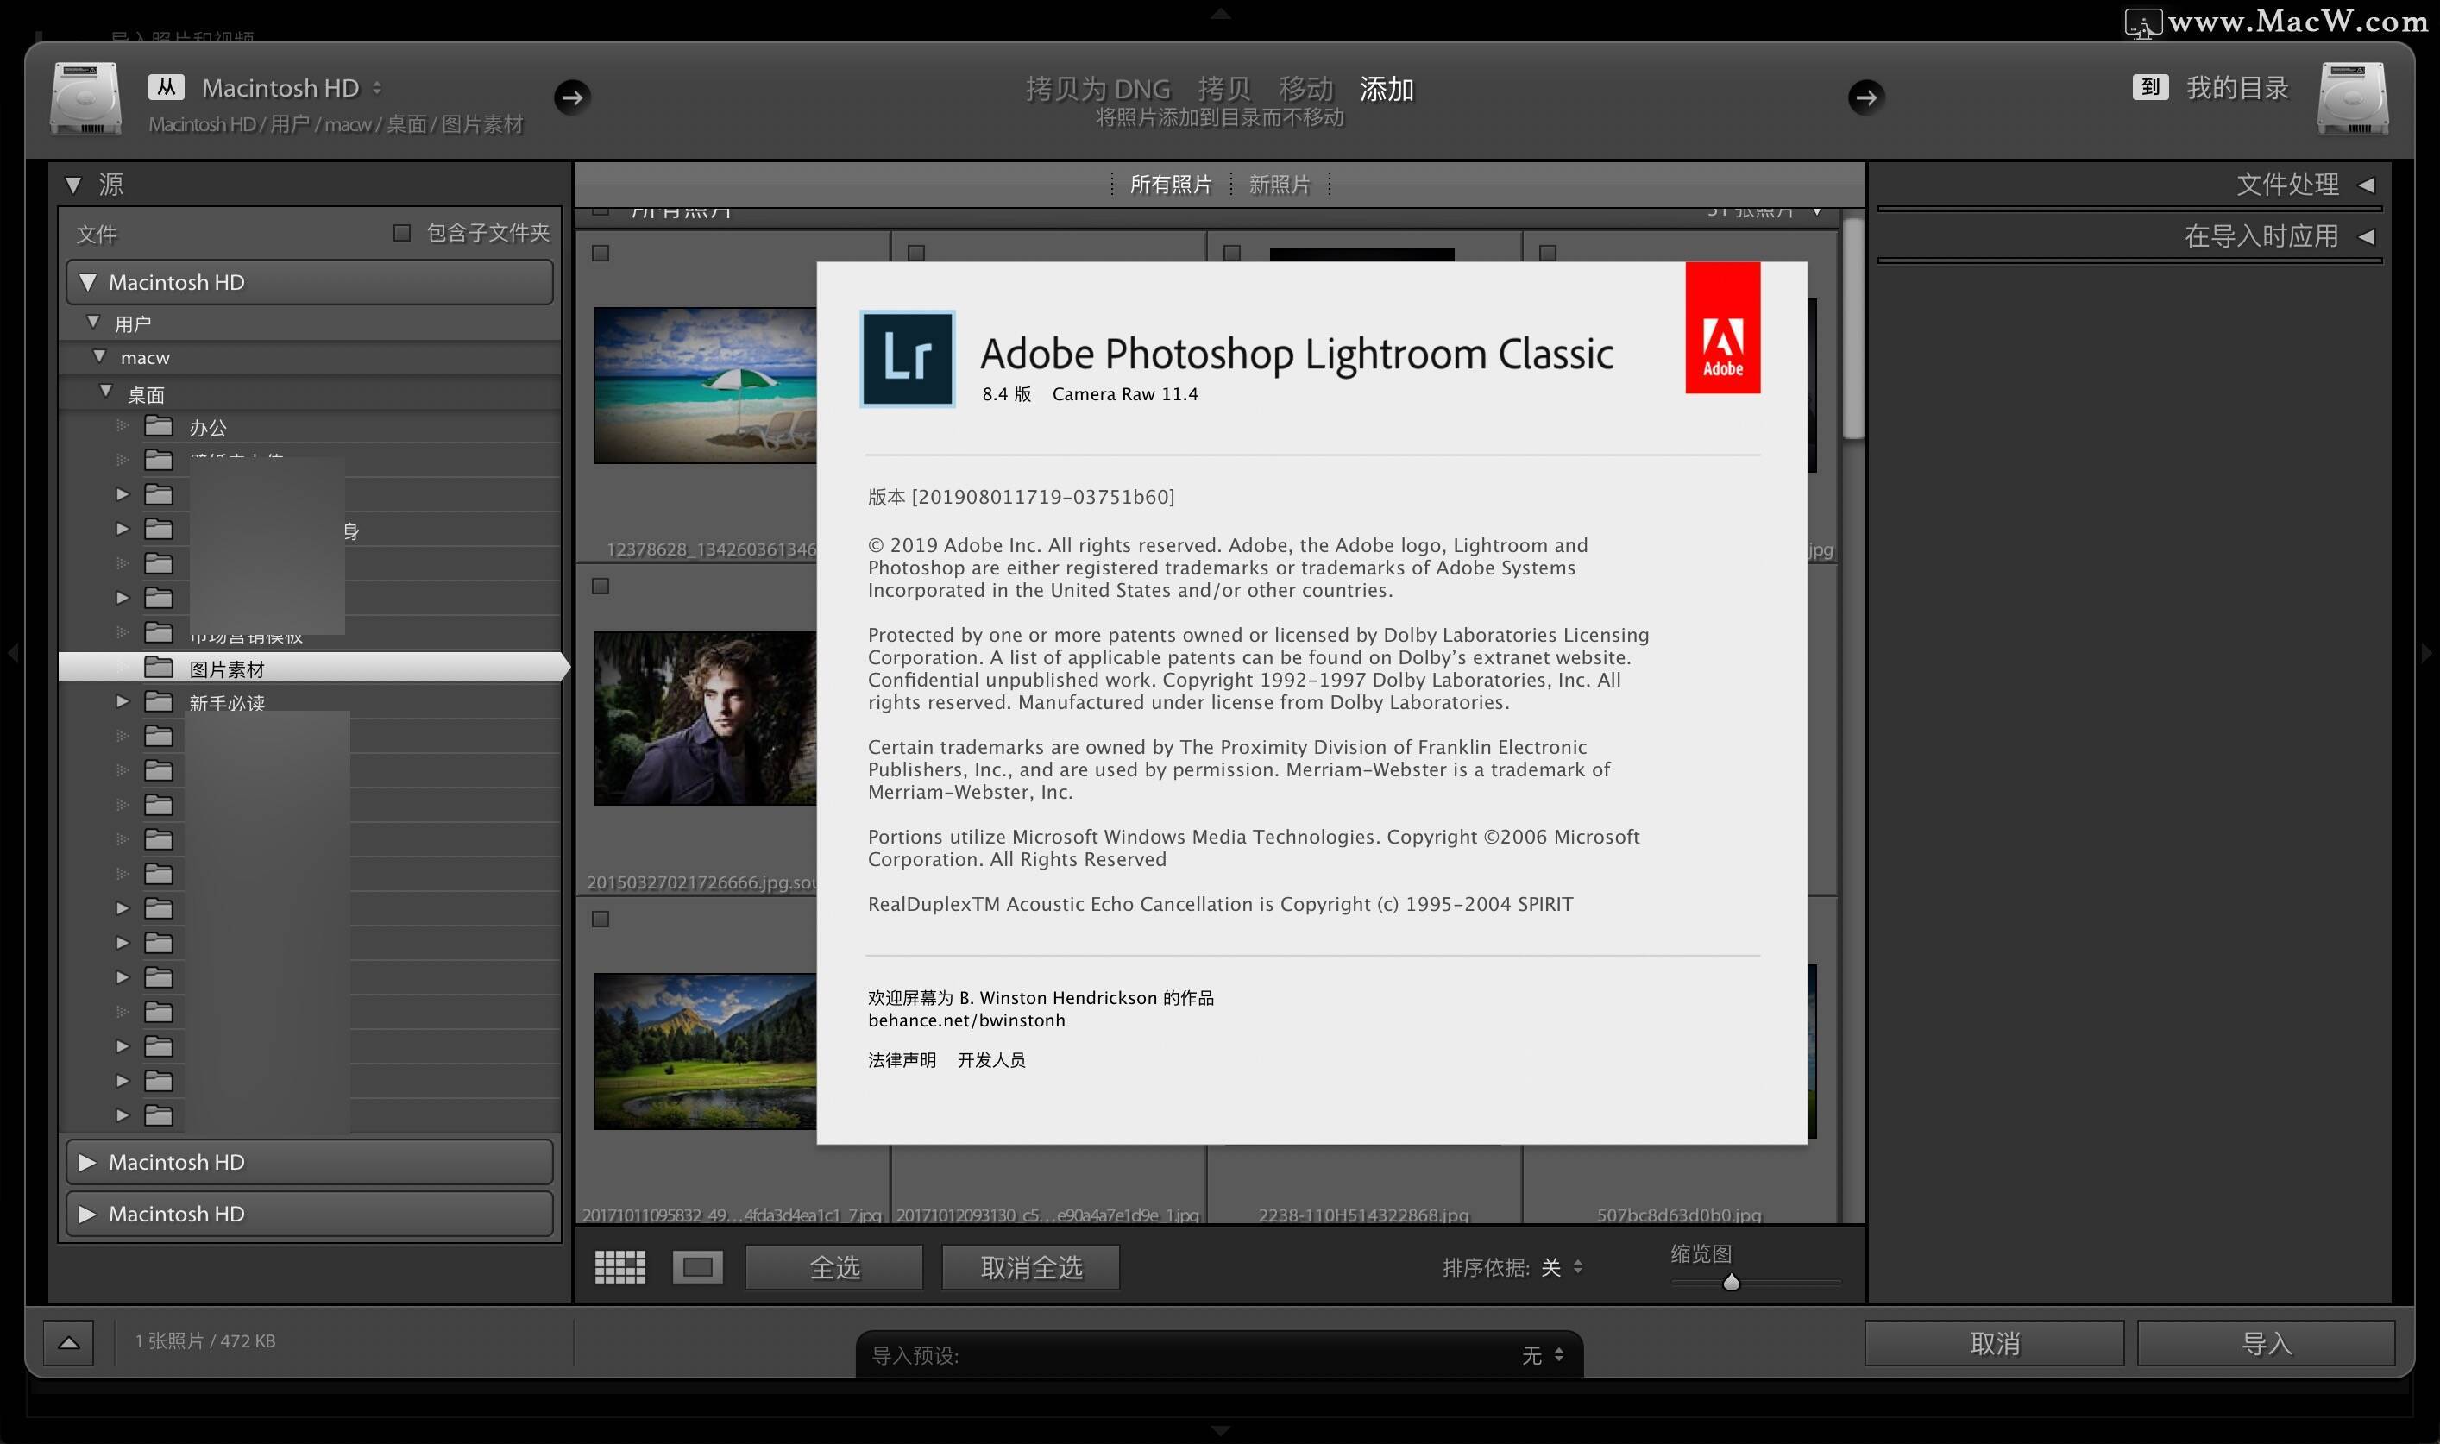Switch to loupe single-image view
The width and height of the screenshot is (2440, 1444).
click(x=698, y=1267)
